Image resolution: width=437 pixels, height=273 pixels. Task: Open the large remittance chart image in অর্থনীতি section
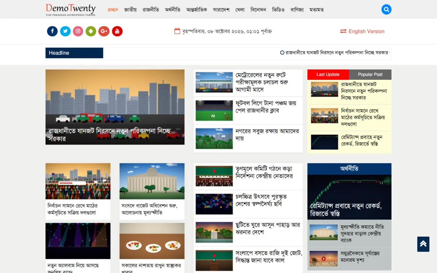349,197
